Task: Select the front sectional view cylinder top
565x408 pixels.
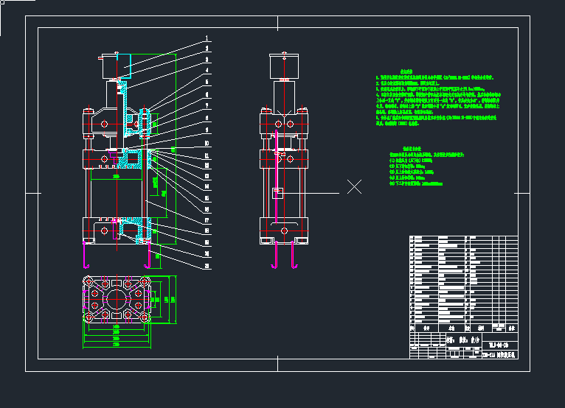Action: [117, 66]
